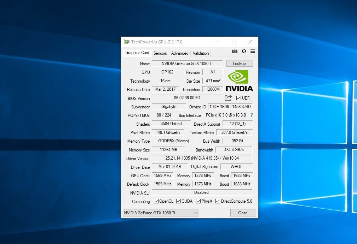Screen dimensions: 357x244
Task: Open the hamburger menu icon
Action: [253, 51]
